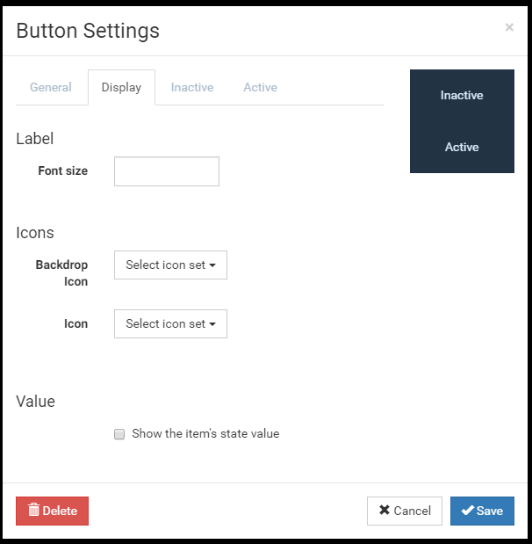Select the Display tab

click(x=121, y=88)
